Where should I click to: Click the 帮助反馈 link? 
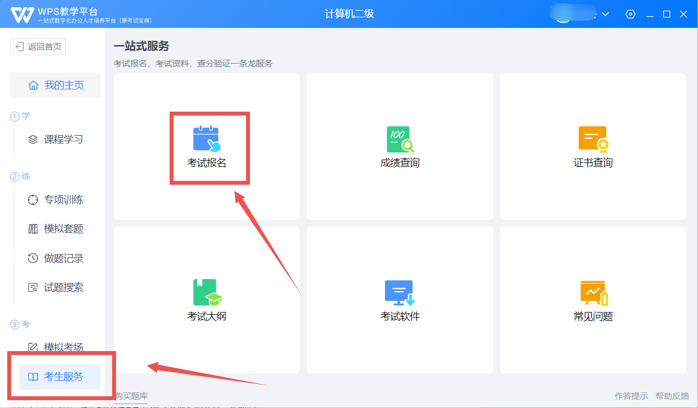pos(672,396)
